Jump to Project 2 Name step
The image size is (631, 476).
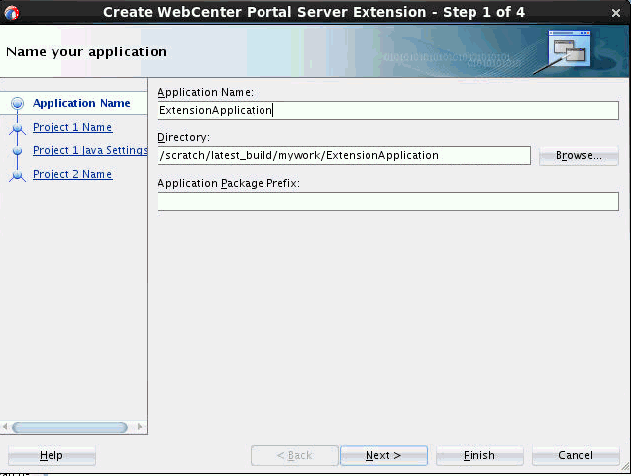pos(72,174)
